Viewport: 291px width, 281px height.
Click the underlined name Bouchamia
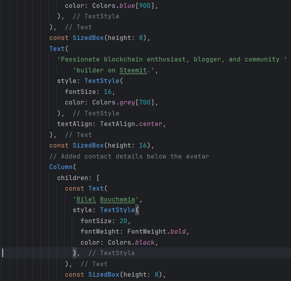coord(118,199)
